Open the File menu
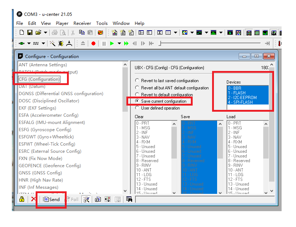The height and width of the screenshot is (227, 296). [20, 23]
